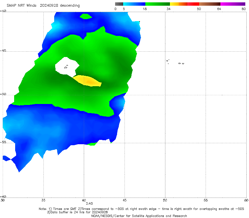Viewport: 249px width, 218px height.
Task: Click the word descending in title
Action: 70,6
